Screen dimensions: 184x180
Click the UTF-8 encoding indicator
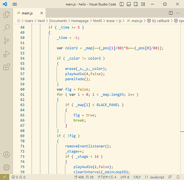(x=125, y=177)
